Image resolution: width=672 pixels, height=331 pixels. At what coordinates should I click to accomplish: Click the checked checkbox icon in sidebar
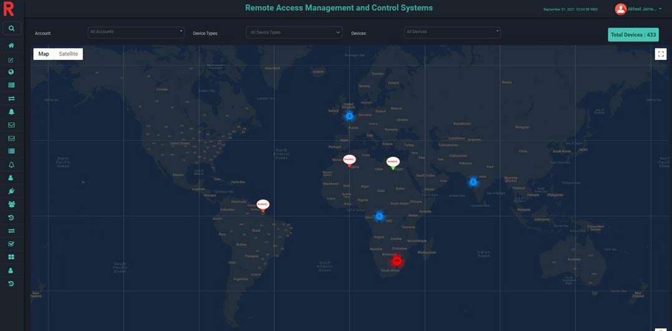coord(11,244)
